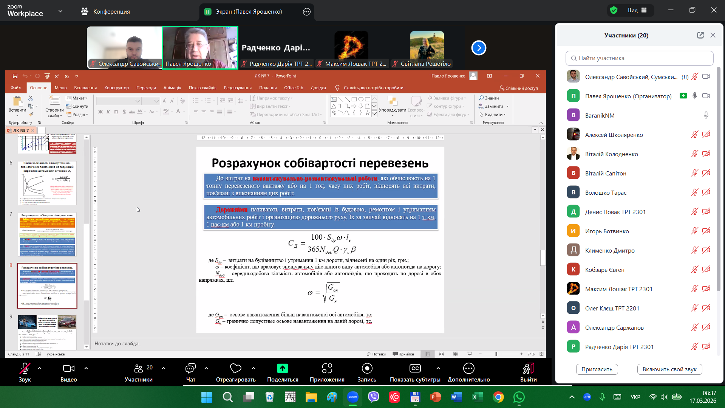
Task: Click the Chat icon in Zoom toolbar
Action: (x=190, y=368)
